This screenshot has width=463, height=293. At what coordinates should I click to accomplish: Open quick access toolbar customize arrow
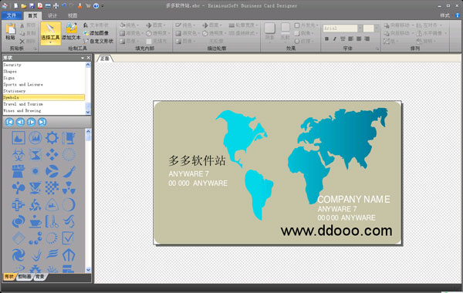[x=103, y=5]
